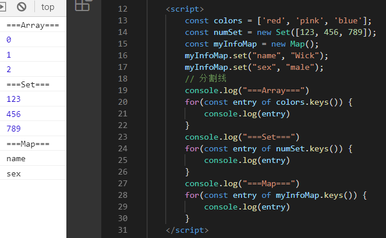The width and height of the screenshot is (386, 238).
Task: Click the 'pink' string on line 13
Action: pyautogui.click(x=310, y=21)
